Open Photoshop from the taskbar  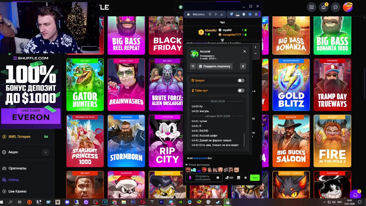coord(133,202)
